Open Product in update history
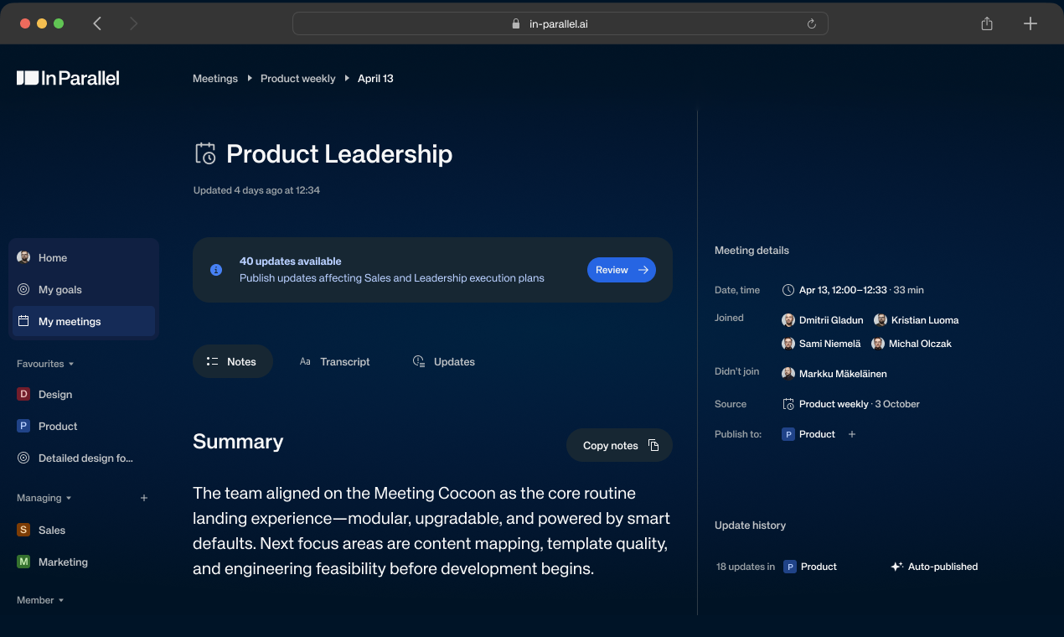 pos(810,567)
